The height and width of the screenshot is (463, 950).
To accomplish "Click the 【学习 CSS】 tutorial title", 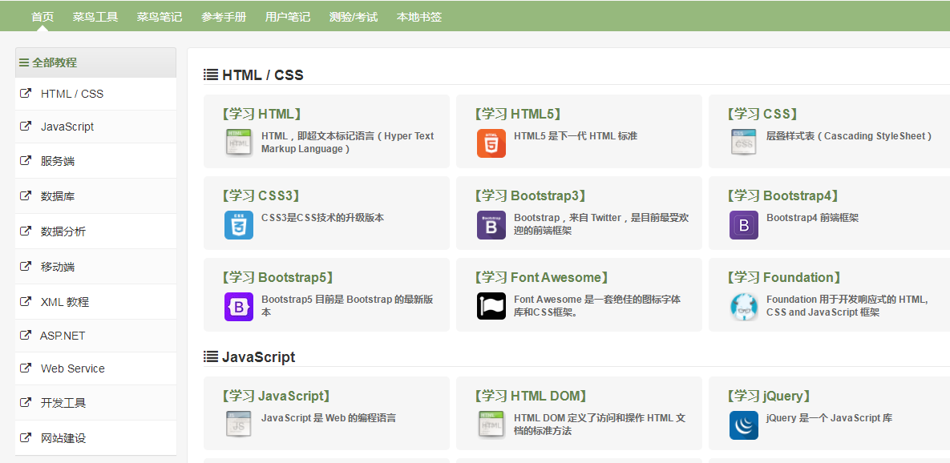I will tap(762, 114).
